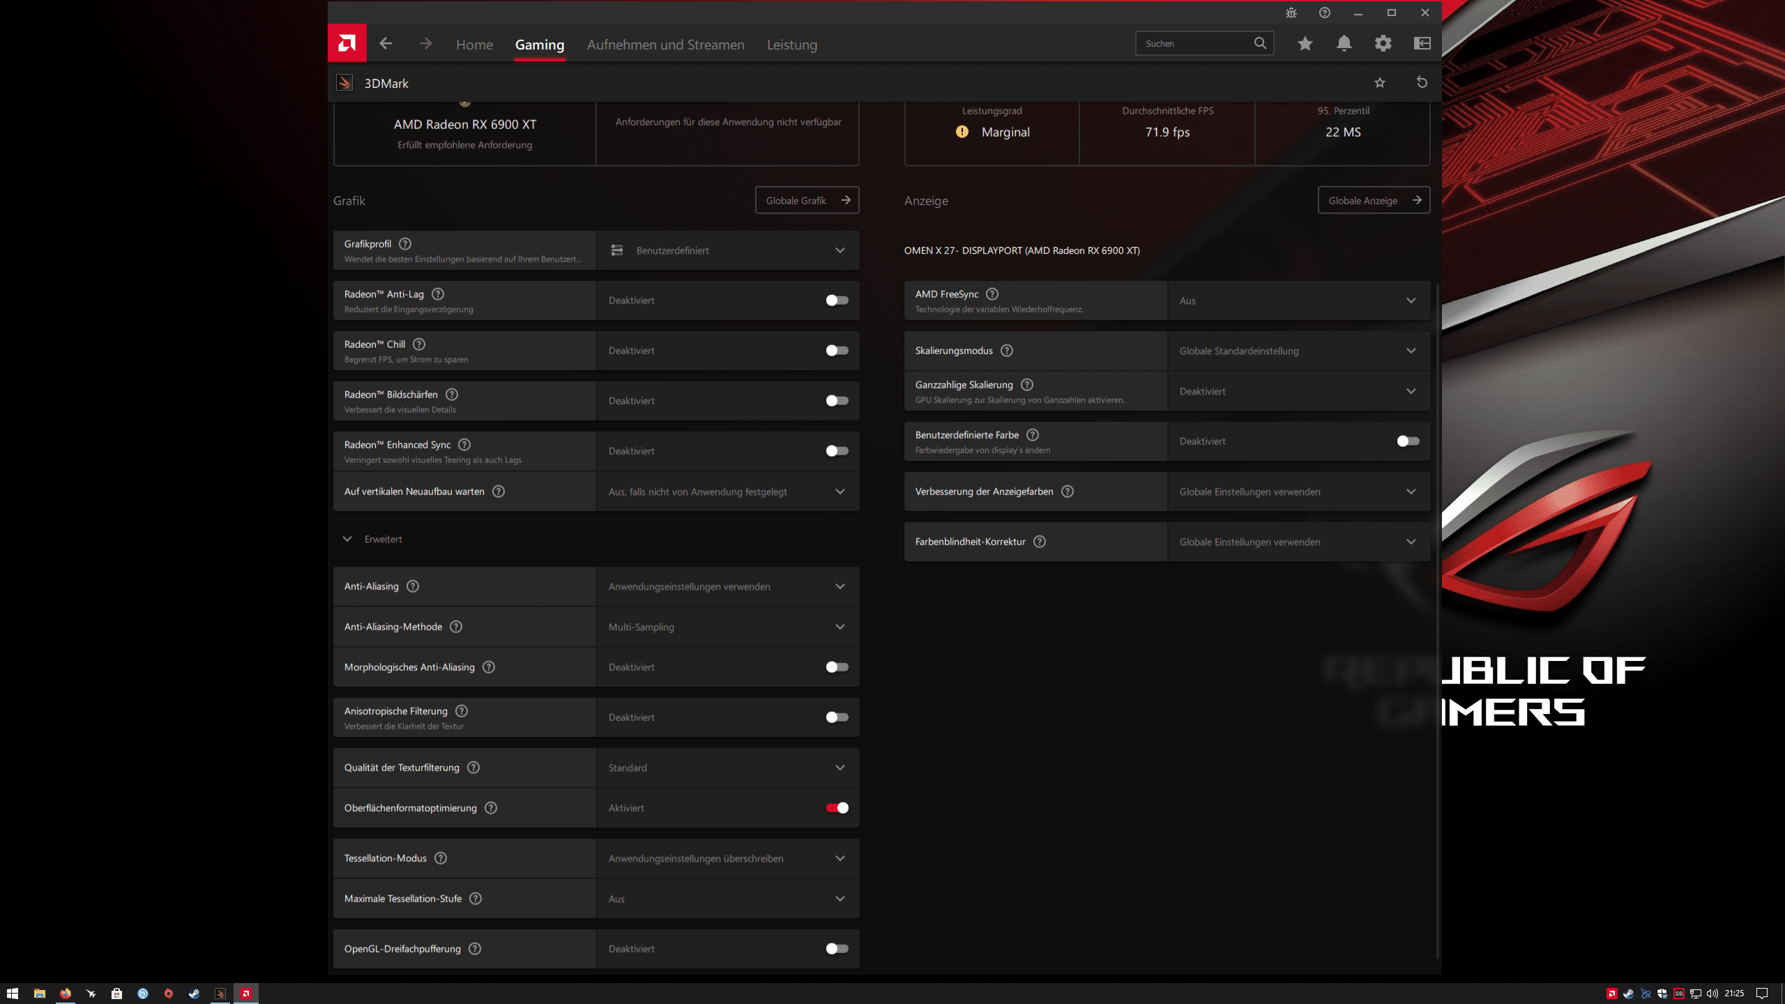Screen dimensions: 1785x1004
Task: Disable Oberflächenformatoptimierung toggle
Action: coord(837,808)
